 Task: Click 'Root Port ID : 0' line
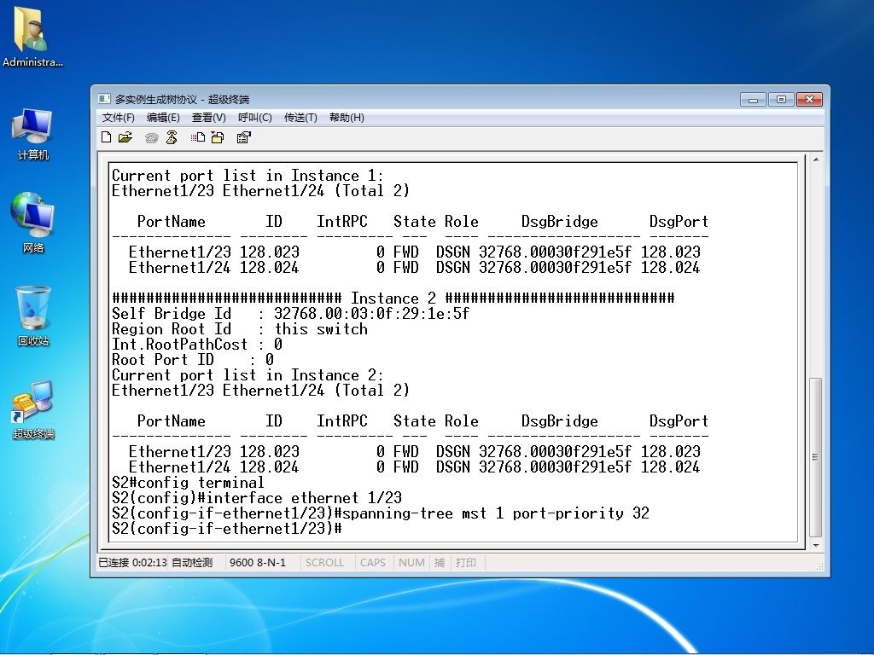193,360
